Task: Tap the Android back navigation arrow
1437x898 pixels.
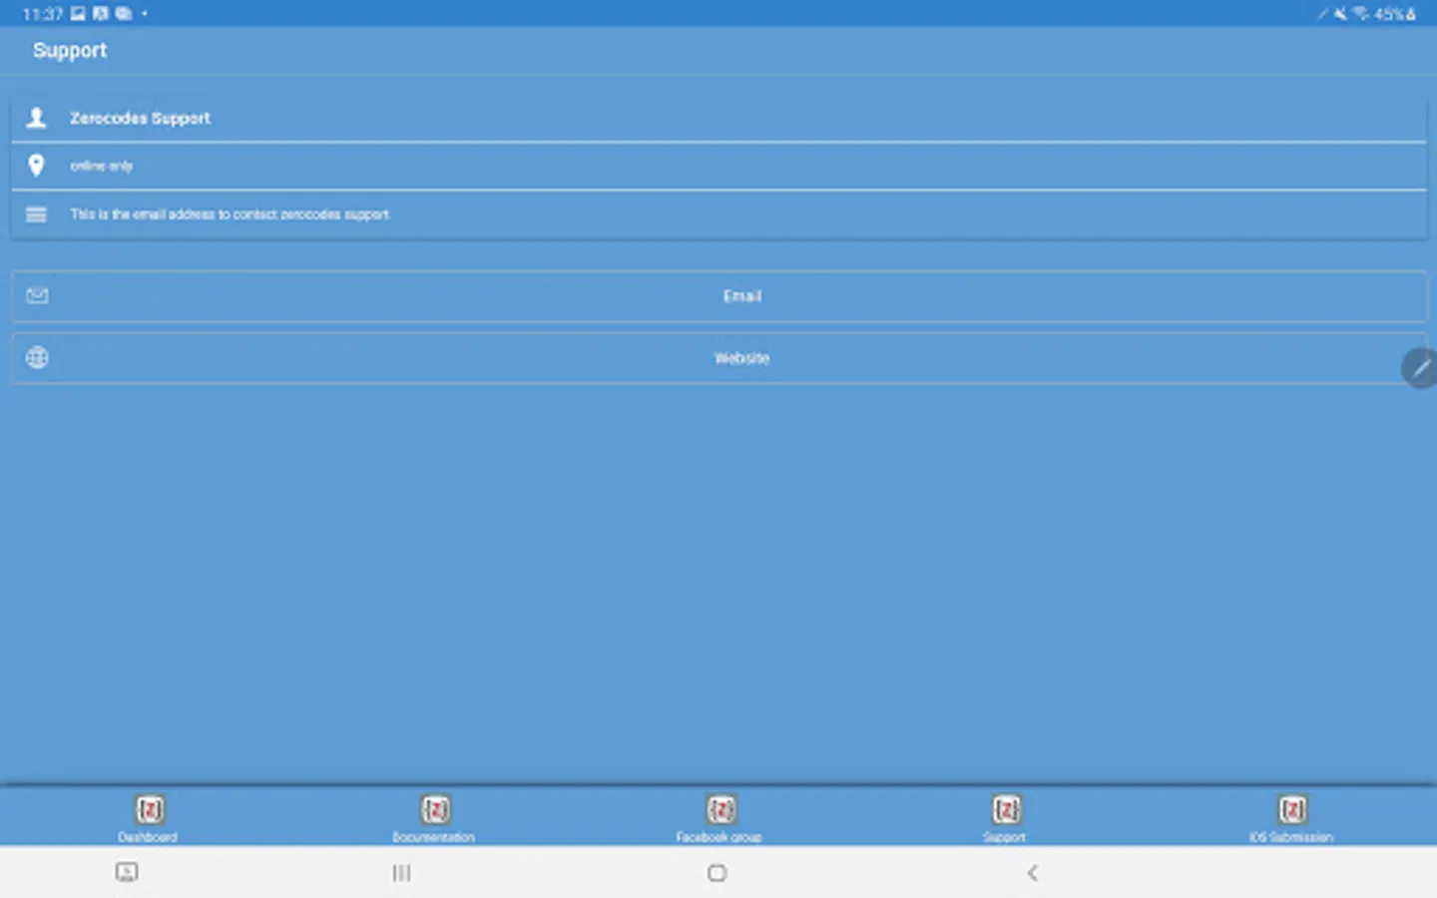Action: click(x=1033, y=873)
